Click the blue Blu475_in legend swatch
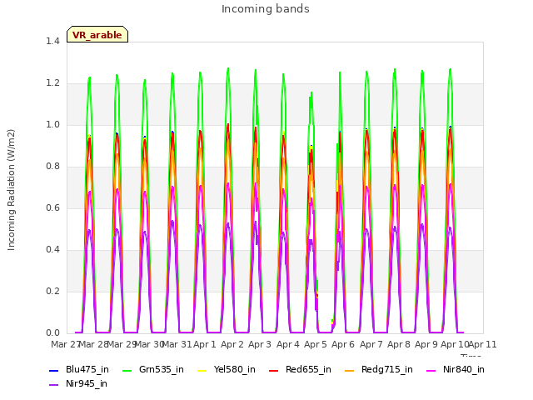533x400 pixels. pyautogui.click(x=54, y=370)
